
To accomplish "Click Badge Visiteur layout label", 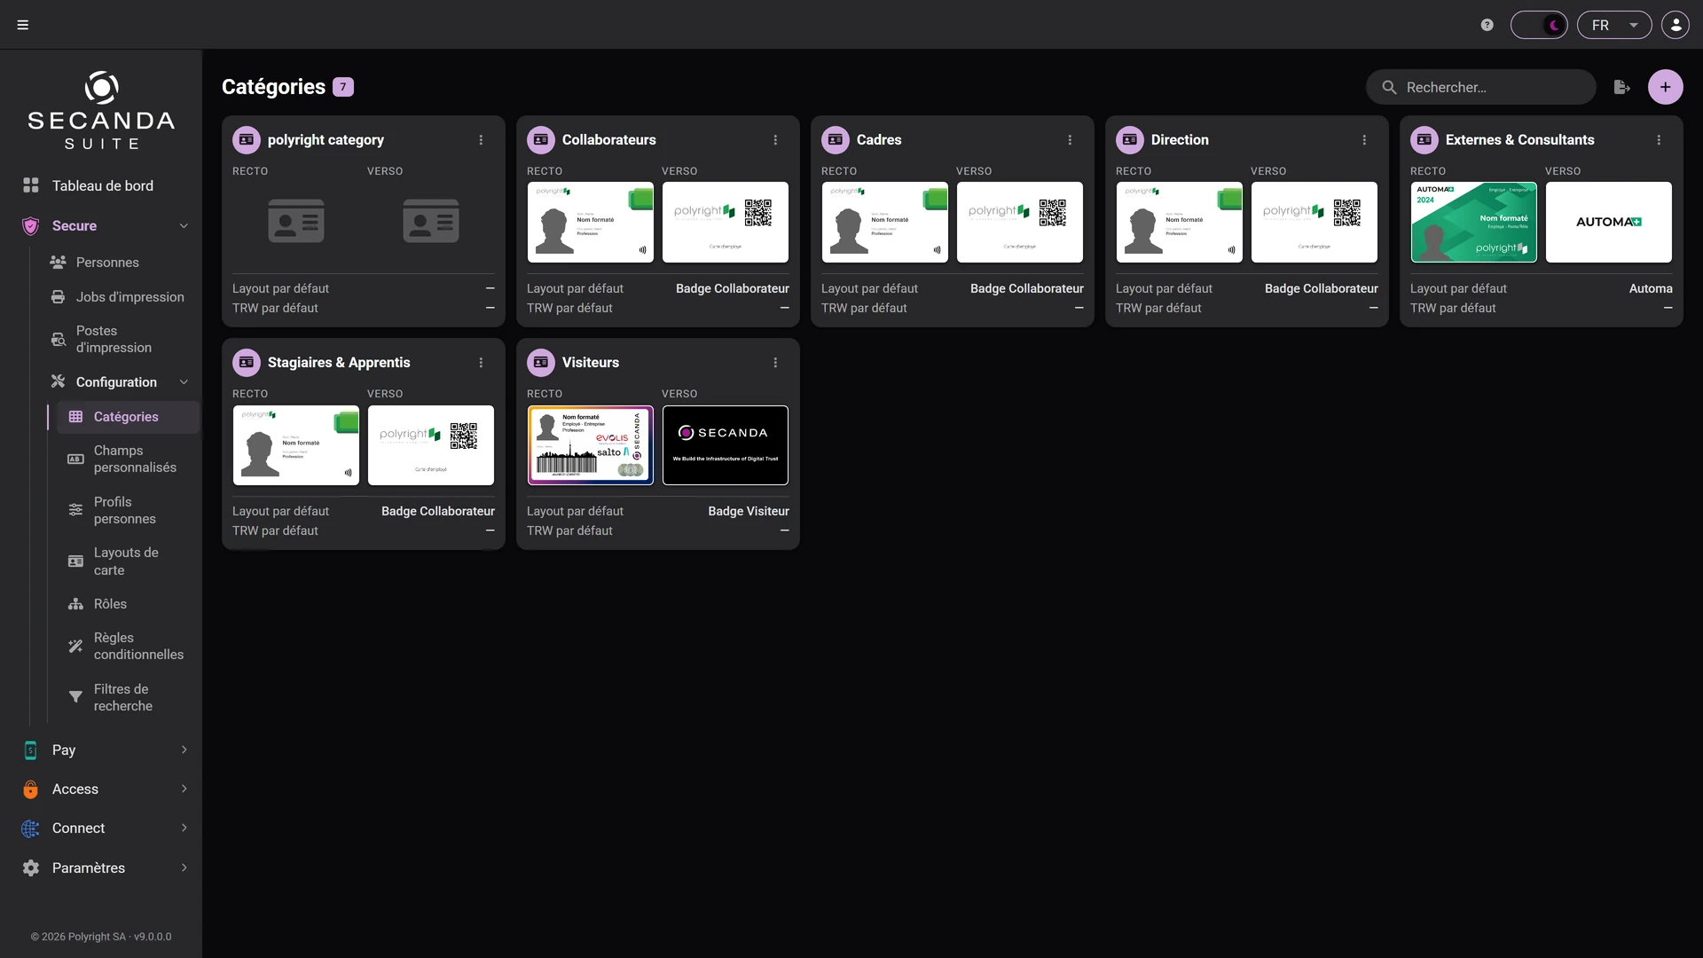I will coord(749,512).
